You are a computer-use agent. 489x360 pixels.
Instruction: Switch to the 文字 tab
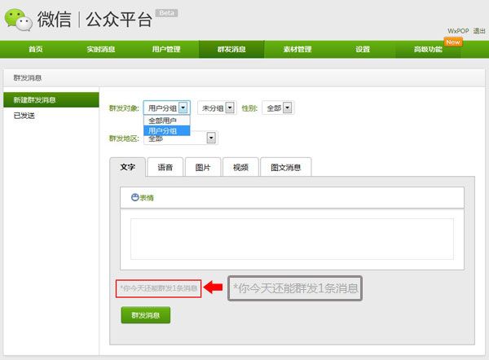point(127,167)
